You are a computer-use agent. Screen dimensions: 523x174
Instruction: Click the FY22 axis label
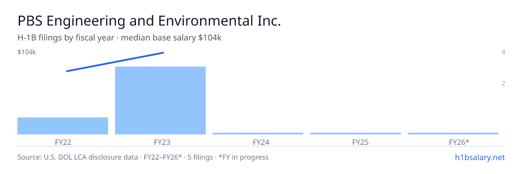pyautogui.click(x=63, y=142)
